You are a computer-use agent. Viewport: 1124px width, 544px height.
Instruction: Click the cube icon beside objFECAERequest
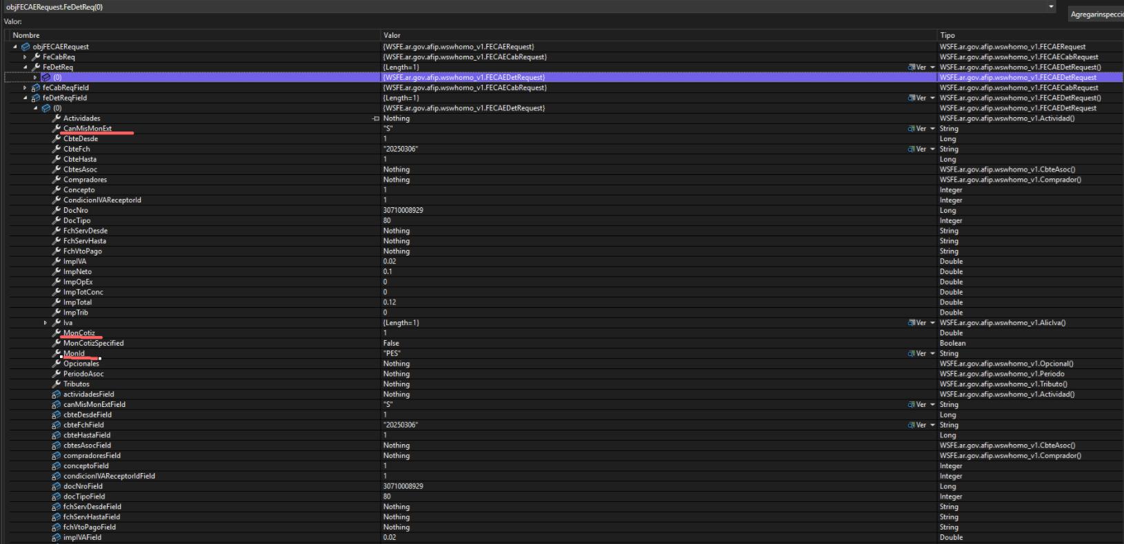point(26,47)
